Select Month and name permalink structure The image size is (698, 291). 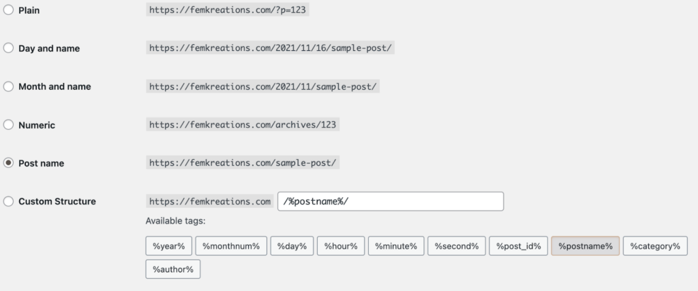(9, 86)
